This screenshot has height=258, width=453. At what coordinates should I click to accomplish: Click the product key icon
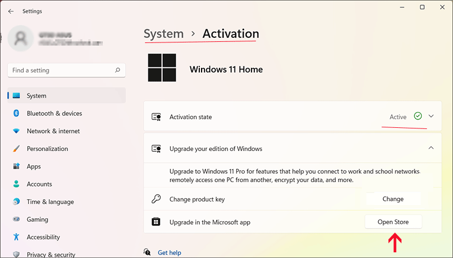(x=156, y=199)
